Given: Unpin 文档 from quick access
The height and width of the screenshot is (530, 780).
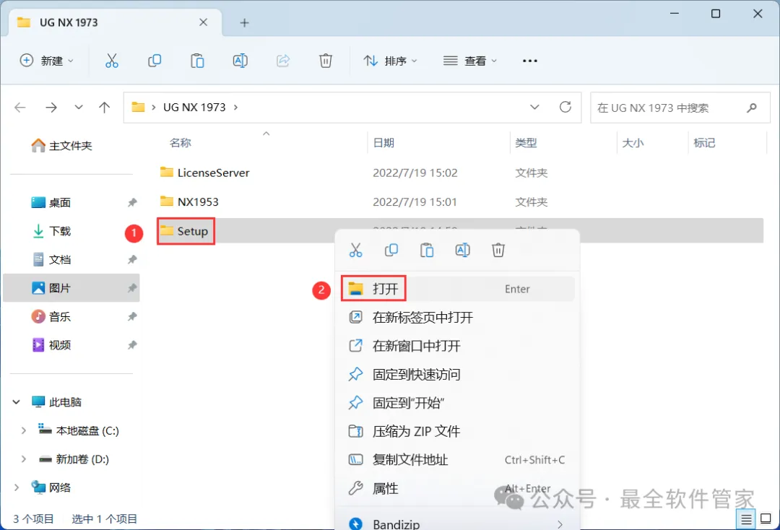Looking at the screenshot, I should click(132, 259).
